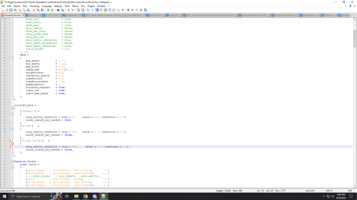Click the Zoom In toolbar icon

click(68, 10)
